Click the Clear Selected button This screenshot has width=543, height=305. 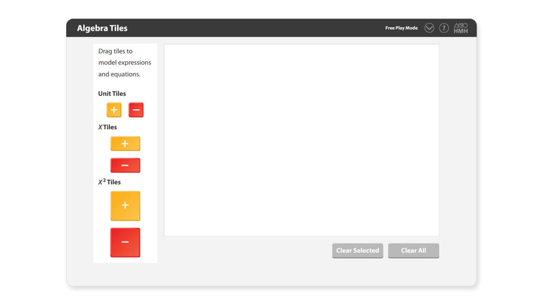pyautogui.click(x=358, y=251)
